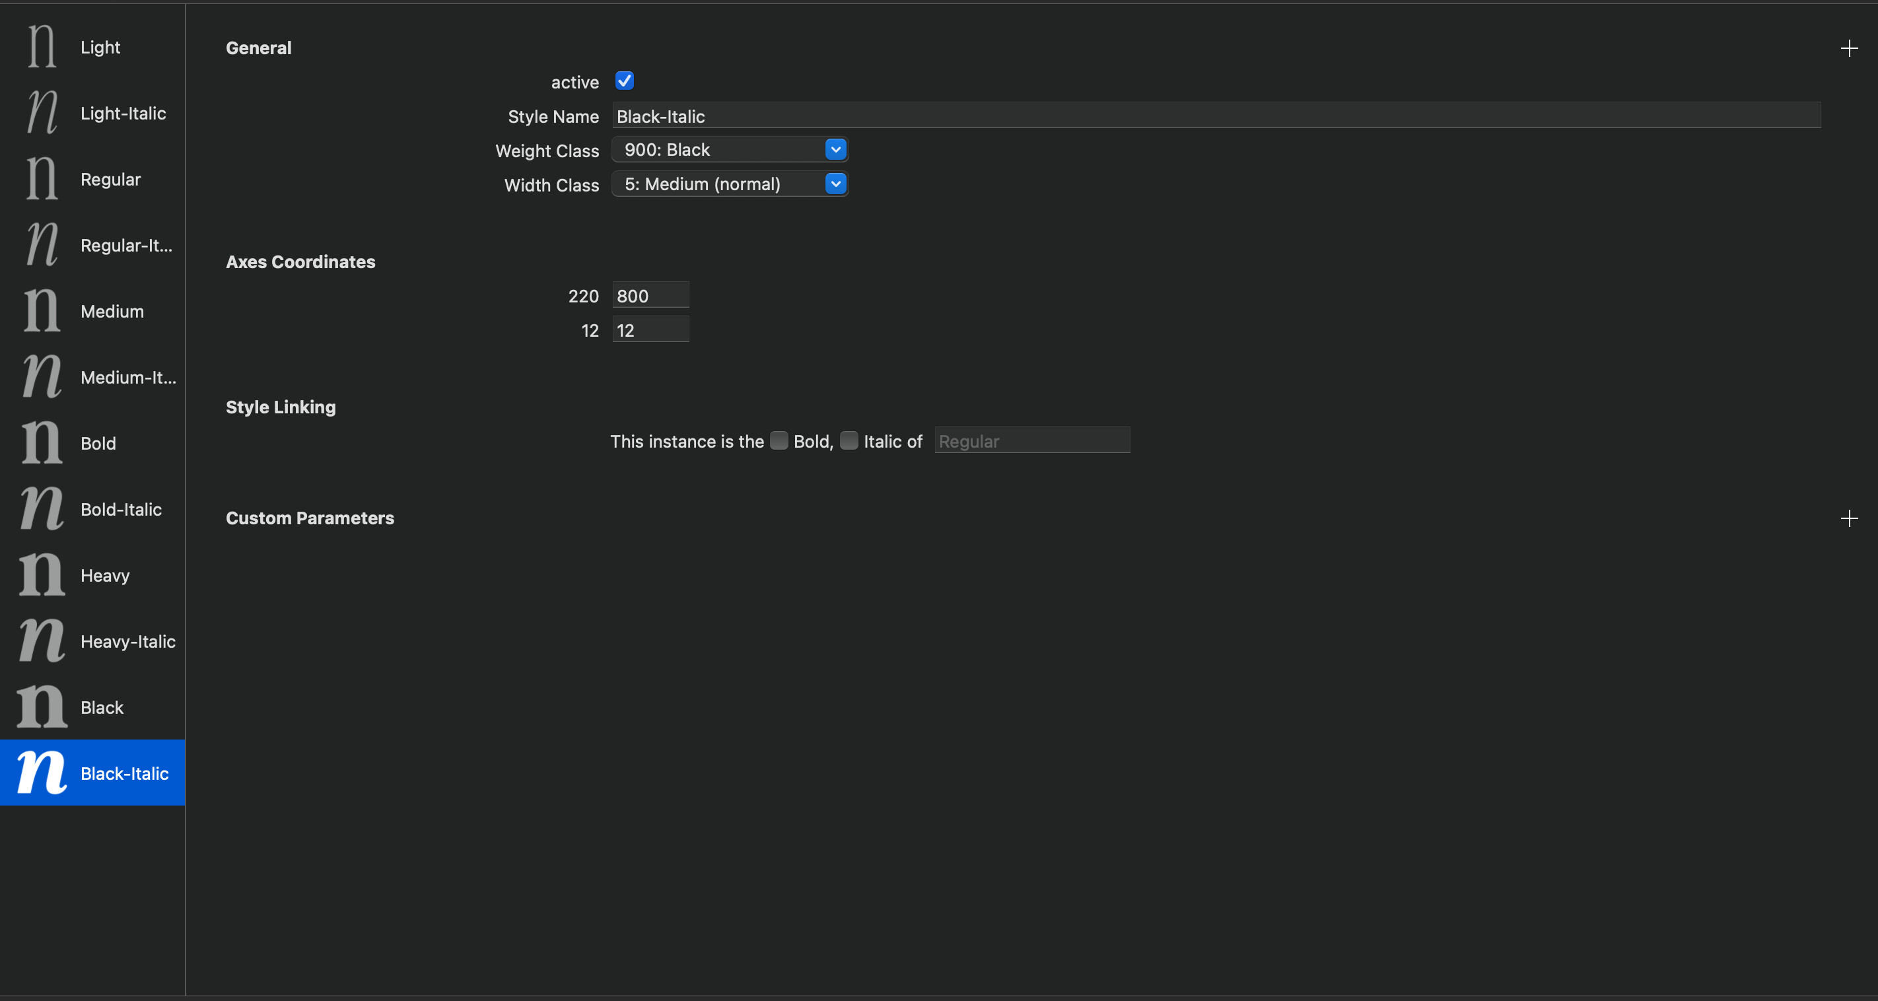
Task: Click the Bold-Italic instance n icon
Action: (x=42, y=509)
